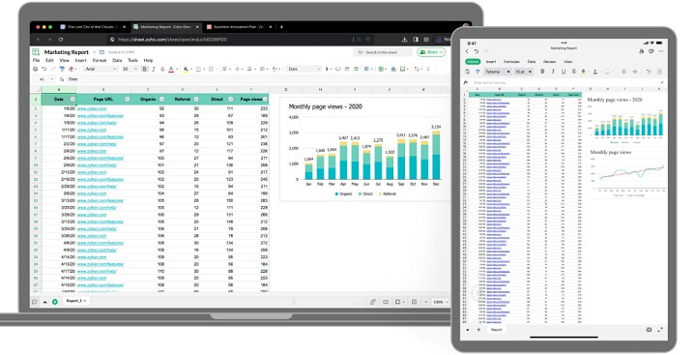
Task: Open the Date number format dropdown
Action: pos(304,69)
